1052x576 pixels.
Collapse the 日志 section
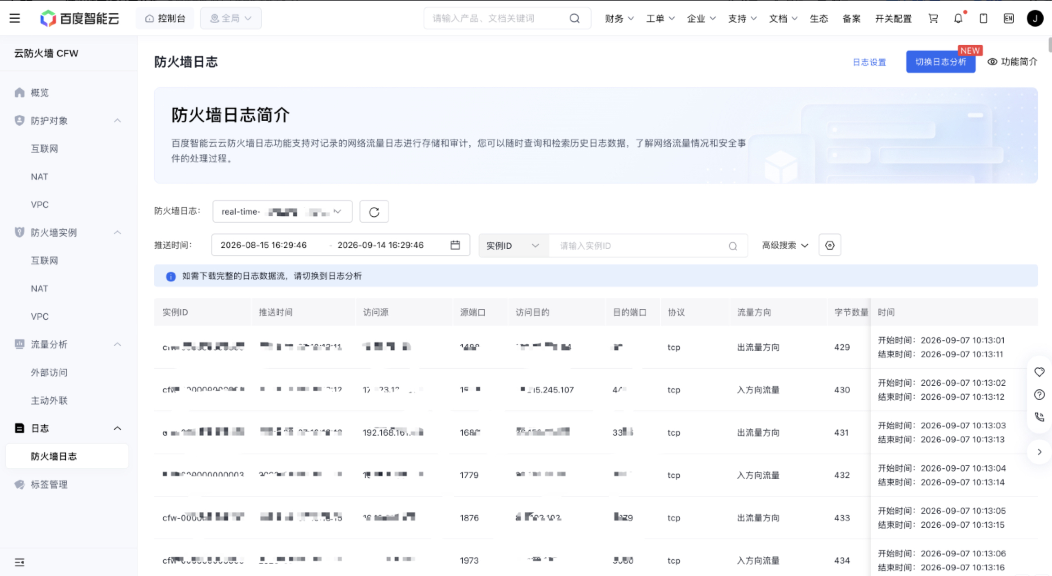tap(118, 428)
